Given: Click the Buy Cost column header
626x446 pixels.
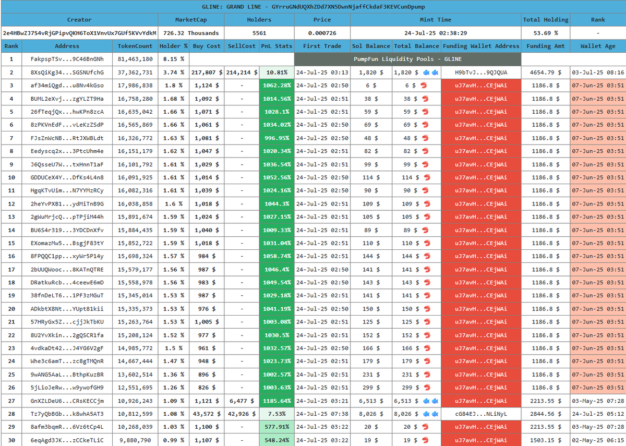Looking at the screenshot, I should pyautogui.click(x=207, y=46).
